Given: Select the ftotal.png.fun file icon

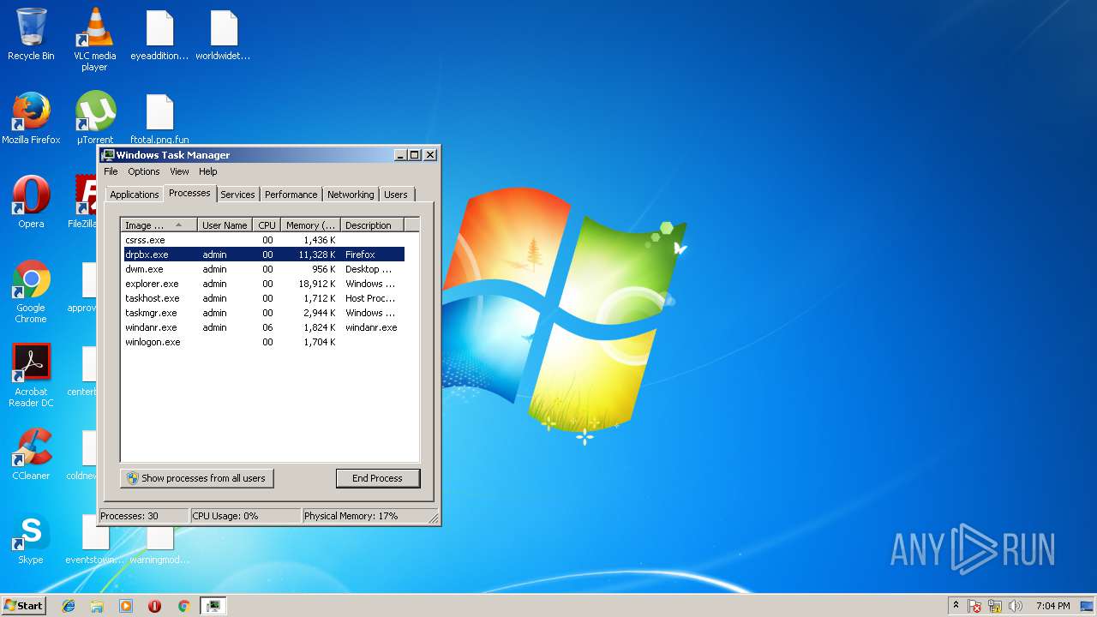Looking at the screenshot, I should [x=159, y=118].
